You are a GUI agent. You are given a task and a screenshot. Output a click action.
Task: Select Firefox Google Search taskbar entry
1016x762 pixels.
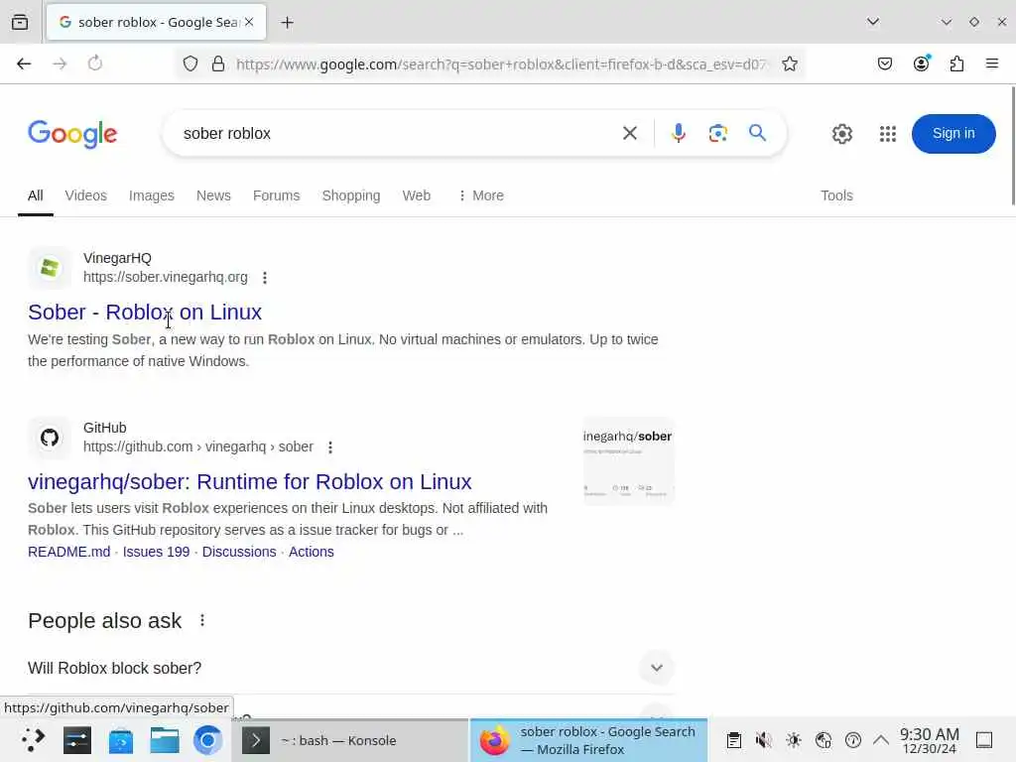[588, 740]
